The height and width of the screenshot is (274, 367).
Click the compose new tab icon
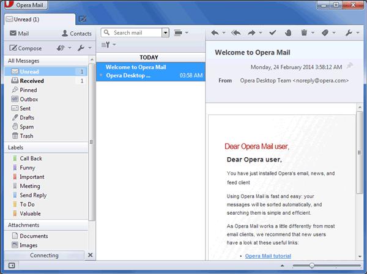click(83, 19)
